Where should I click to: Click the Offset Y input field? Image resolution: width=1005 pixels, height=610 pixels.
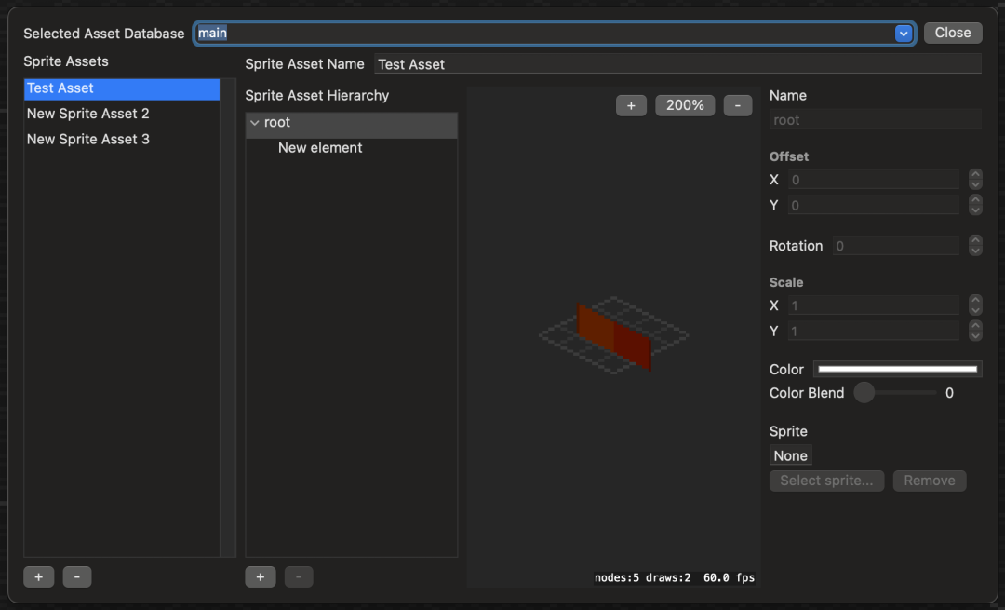tap(874, 205)
